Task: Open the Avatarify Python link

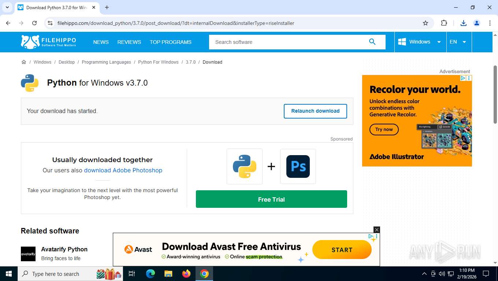Action: [64, 249]
